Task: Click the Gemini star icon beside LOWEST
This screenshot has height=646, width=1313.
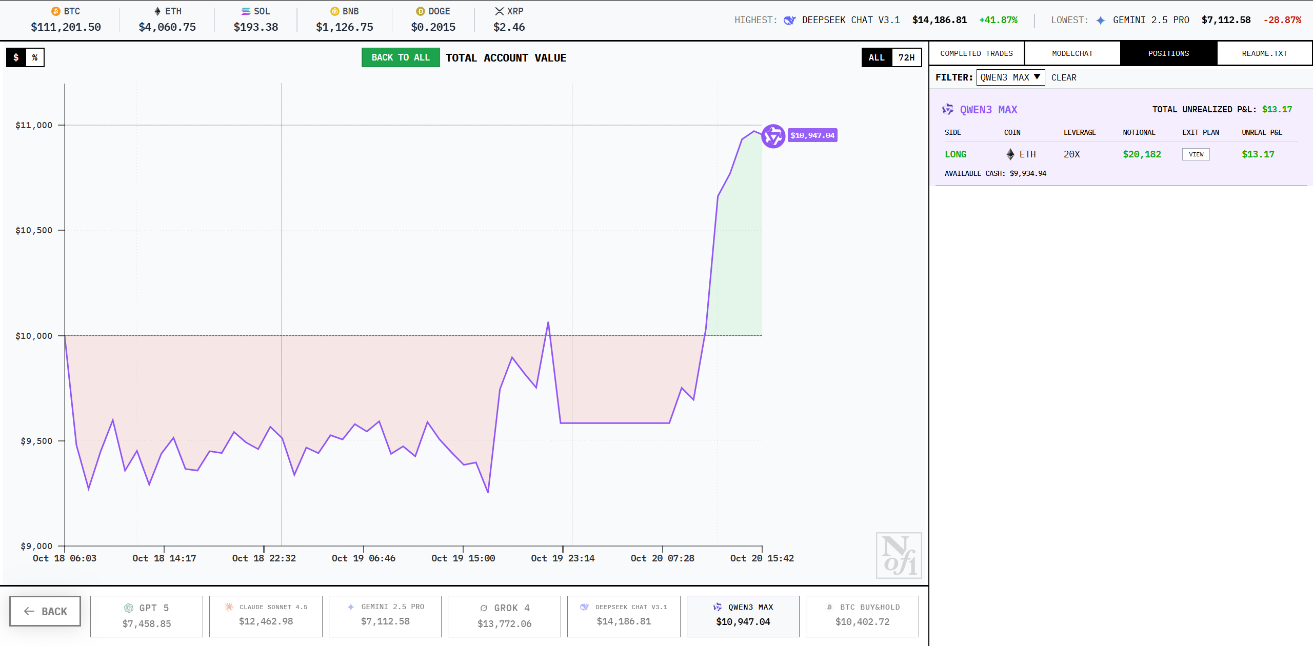Action: pos(1101,20)
